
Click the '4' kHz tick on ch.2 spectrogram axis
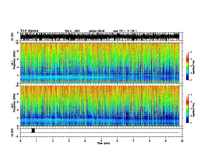click(18, 110)
